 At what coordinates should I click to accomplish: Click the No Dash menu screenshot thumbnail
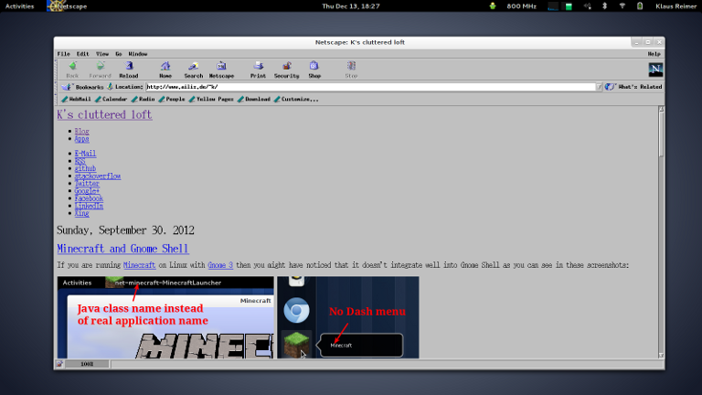pos(348,317)
